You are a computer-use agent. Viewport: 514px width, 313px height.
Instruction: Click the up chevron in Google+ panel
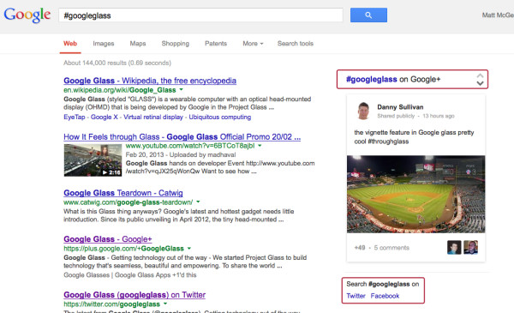point(480,75)
